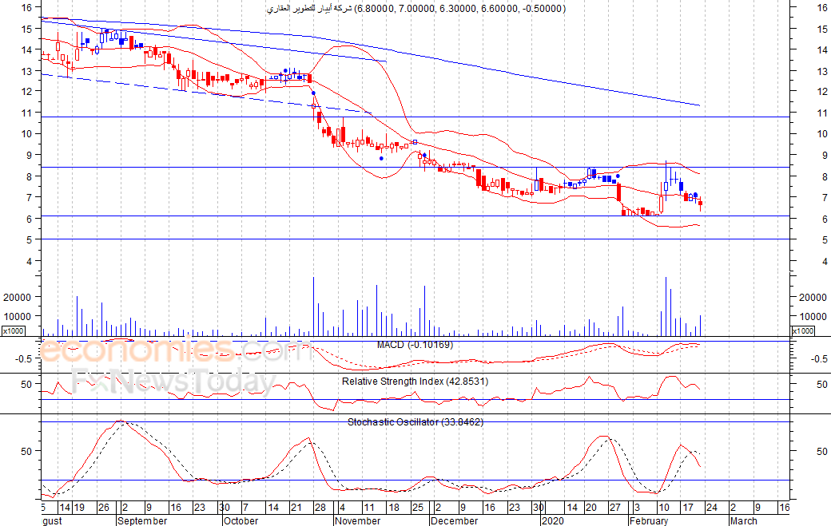Screen dimensions: 831x526
Task: Click the Stochastic Oscillator (33.8462) label
Action: coord(415,421)
